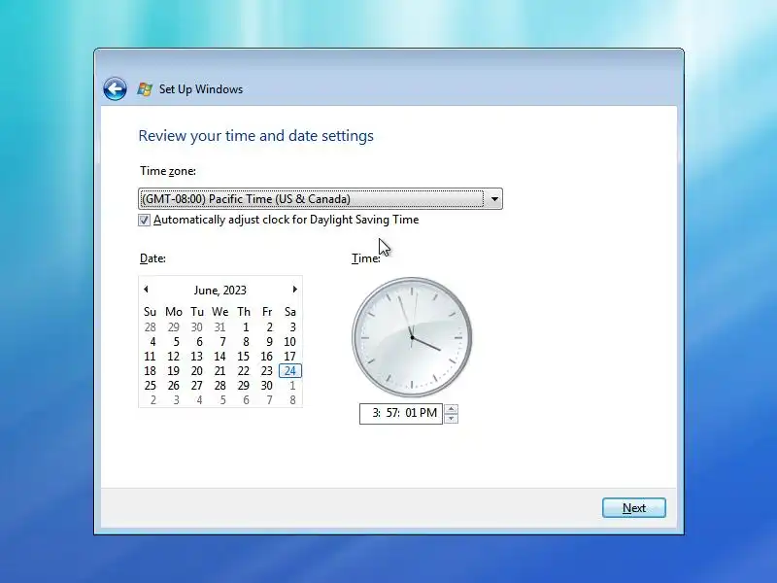Click the time zone dropdown arrow
Viewport: 777px width, 583px height.
pyautogui.click(x=494, y=199)
